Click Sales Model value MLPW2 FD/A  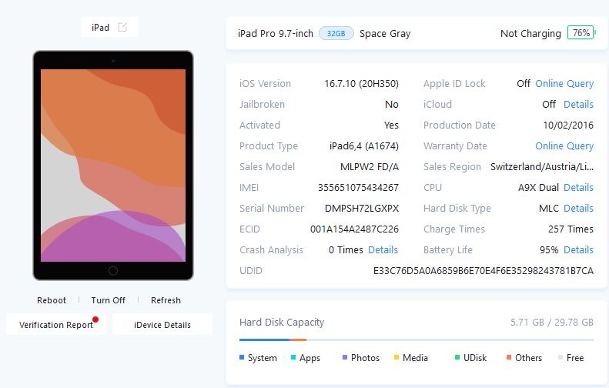(x=370, y=166)
